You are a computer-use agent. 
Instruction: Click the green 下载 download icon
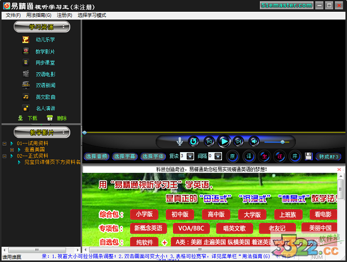[20, 118]
